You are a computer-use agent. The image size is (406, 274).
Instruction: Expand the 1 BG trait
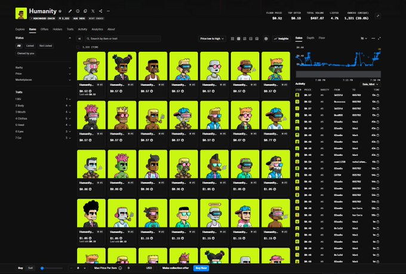(43, 99)
